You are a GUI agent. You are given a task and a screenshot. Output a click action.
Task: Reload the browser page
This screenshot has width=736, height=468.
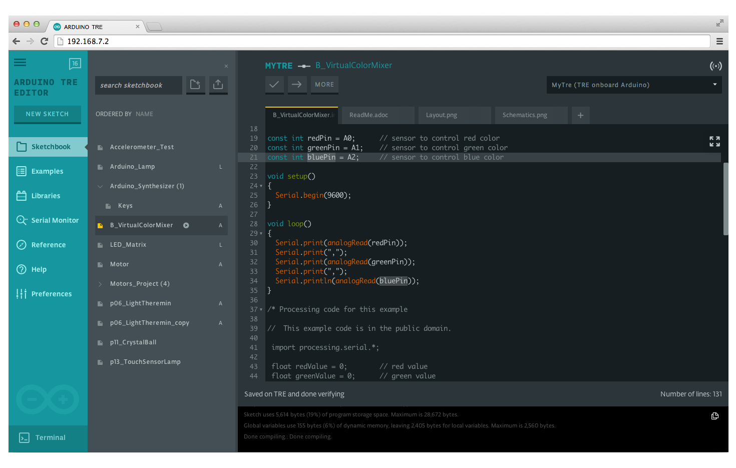45,42
